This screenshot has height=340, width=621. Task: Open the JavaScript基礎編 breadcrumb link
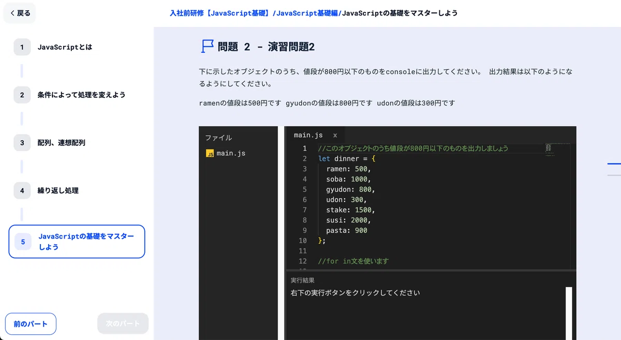tap(307, 13)
